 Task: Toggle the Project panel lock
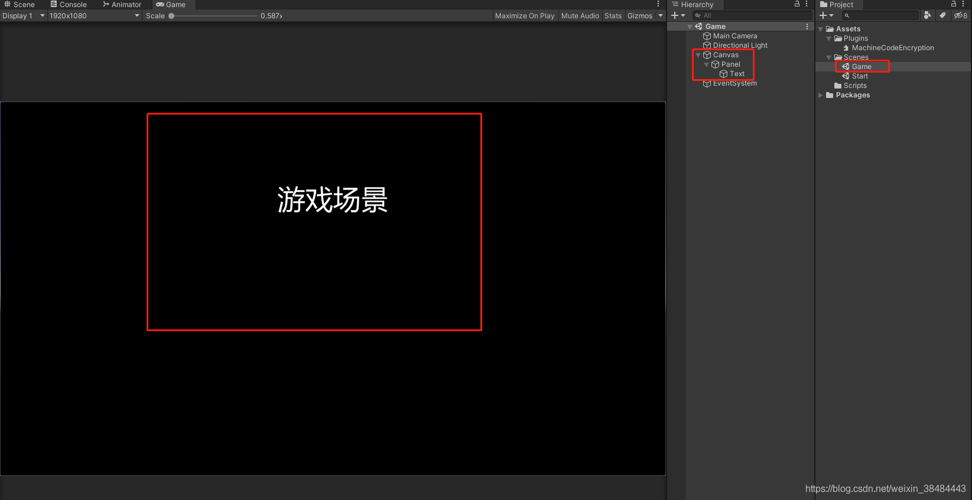[x=953, y=4]
